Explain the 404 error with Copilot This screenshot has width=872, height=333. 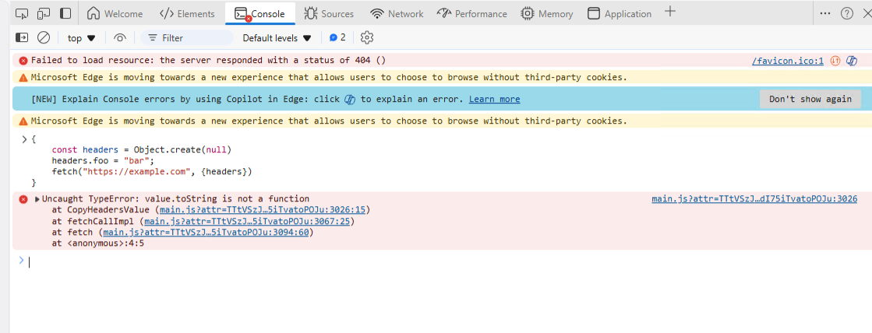852,61
